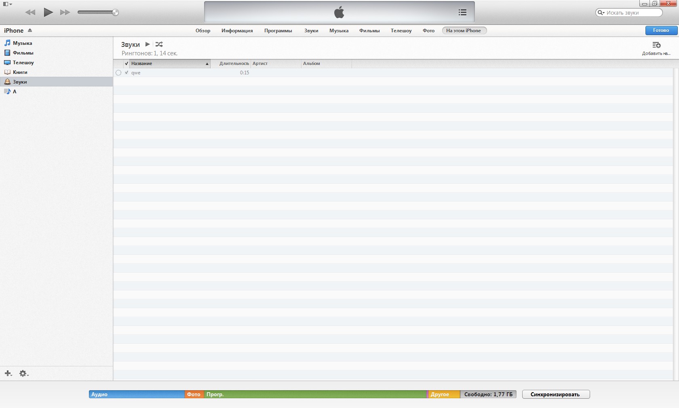
Task: Select Фильмы in the sidebar
Action: point(57,53)
